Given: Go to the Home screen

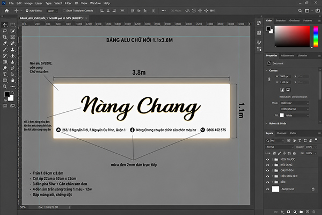Looking at the screenshot, I should click(7, 11).
